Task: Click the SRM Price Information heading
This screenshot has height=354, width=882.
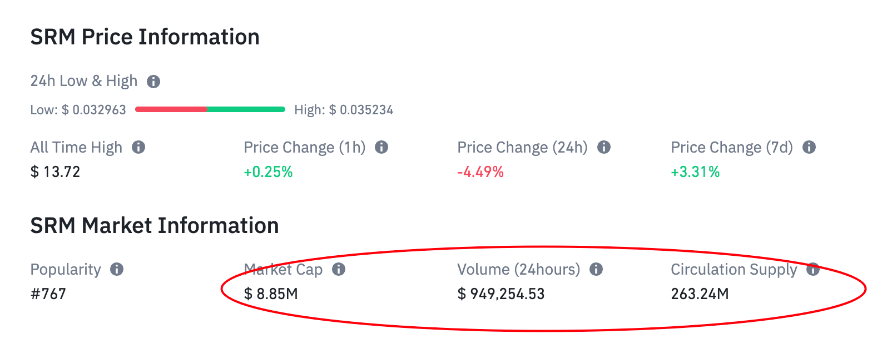Action: click(x=145, y=37)
